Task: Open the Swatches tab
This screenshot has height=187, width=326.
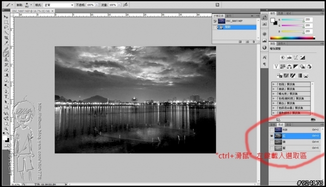Action: pyautogui.click(x=281, y=13)
